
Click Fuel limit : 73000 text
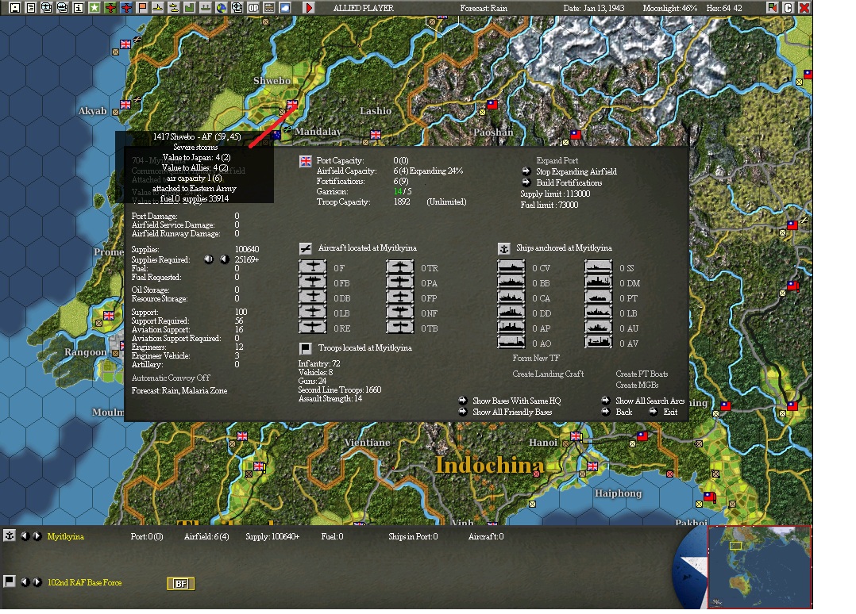[549, 205]
